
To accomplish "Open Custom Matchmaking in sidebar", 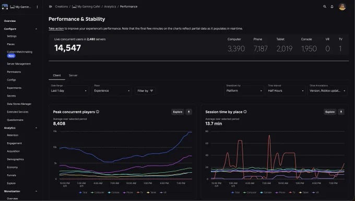I will pyautogui.click(x=20, y=52).
